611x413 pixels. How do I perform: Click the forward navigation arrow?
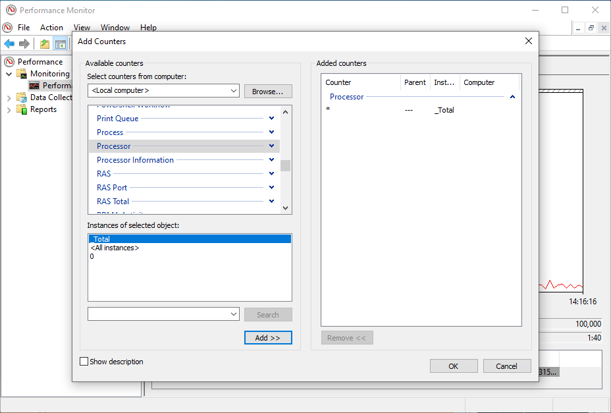(x=24, y=44)
